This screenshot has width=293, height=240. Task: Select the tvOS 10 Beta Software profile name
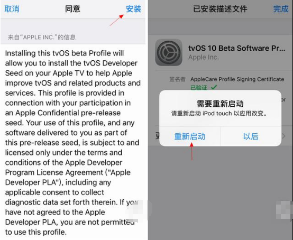(x=237, y=48)
